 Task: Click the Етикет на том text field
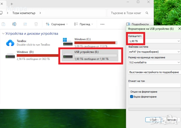click(154, 85)
